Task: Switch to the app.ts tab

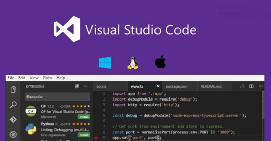Action: pos(110,86)
